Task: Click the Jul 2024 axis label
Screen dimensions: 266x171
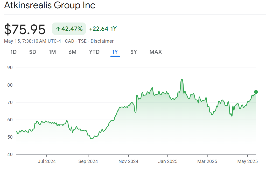Action: pyautogui.click(x=47, y=161)
